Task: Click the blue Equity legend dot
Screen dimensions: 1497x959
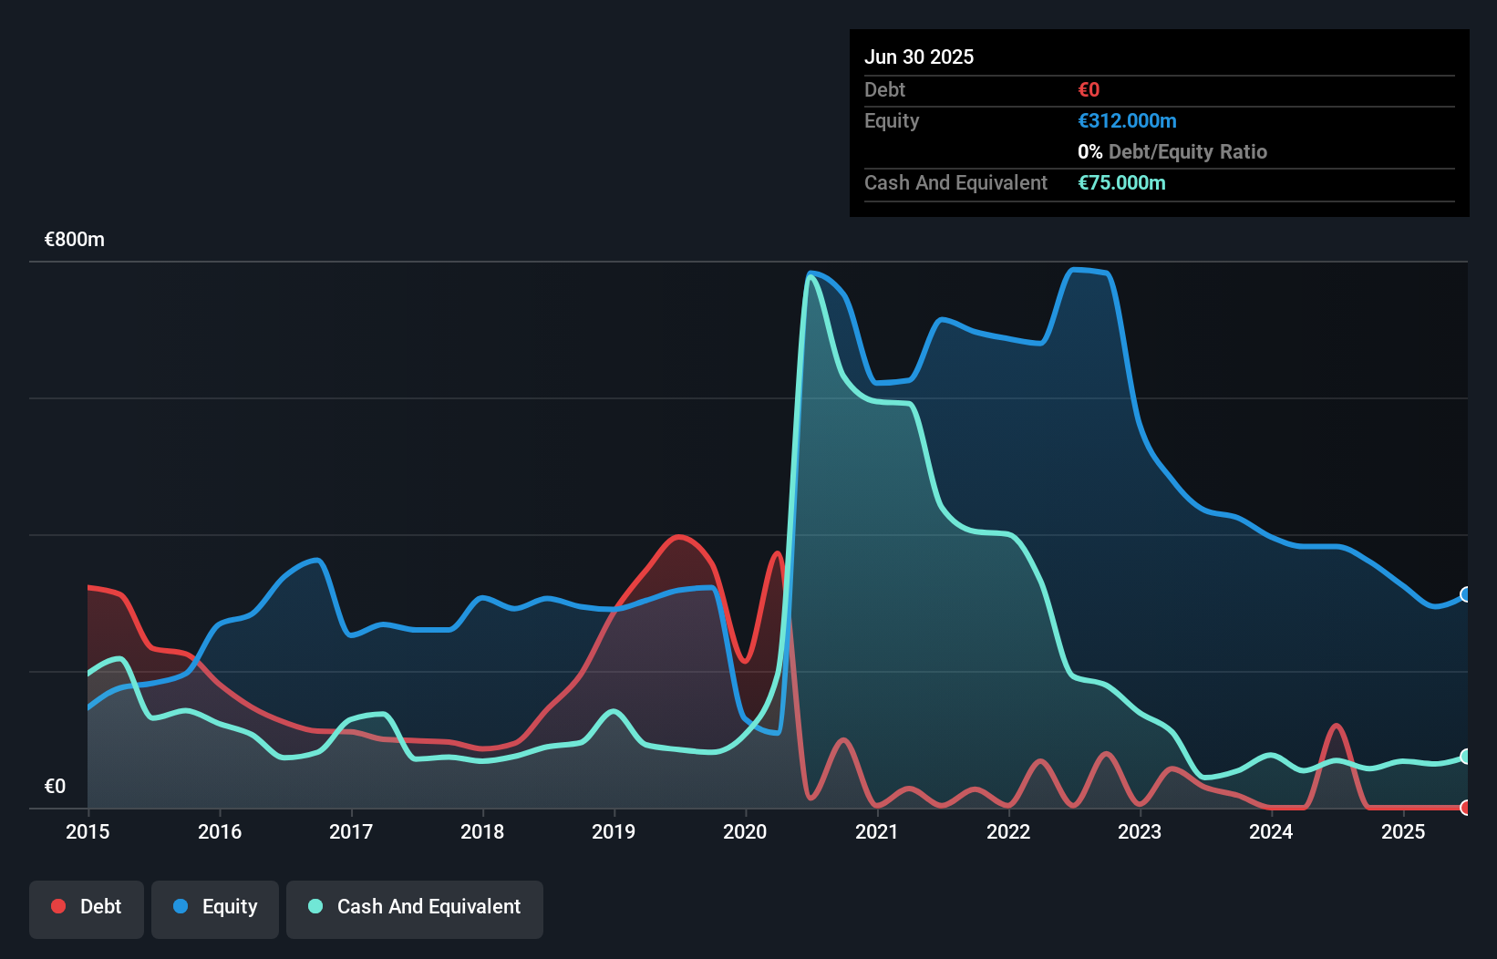Action: [181, 906]
